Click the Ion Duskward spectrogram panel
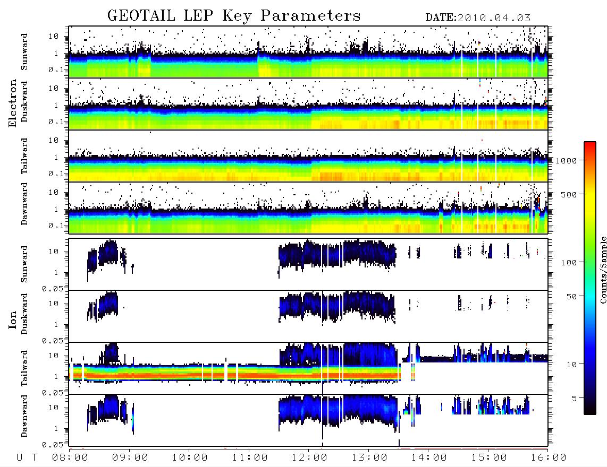607x467 pixels. point(308,316)
